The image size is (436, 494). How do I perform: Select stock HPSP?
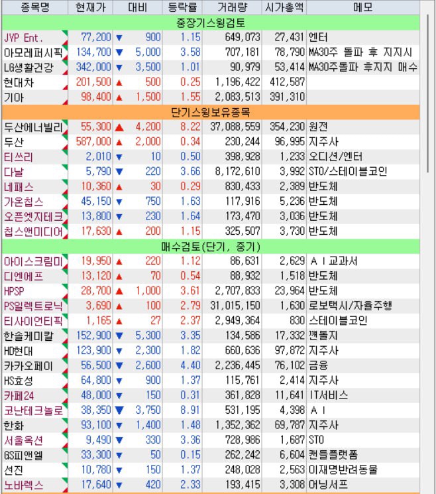(x=34, y=291)
